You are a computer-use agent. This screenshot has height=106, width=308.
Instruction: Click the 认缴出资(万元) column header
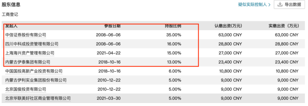(x=228, y=26)
